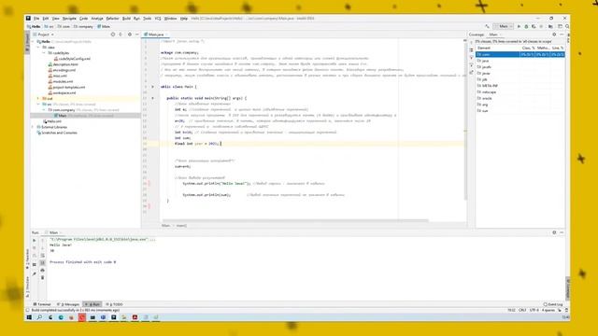Collapse the codeStyles folder
598x336 pixels.
(44, 53)
